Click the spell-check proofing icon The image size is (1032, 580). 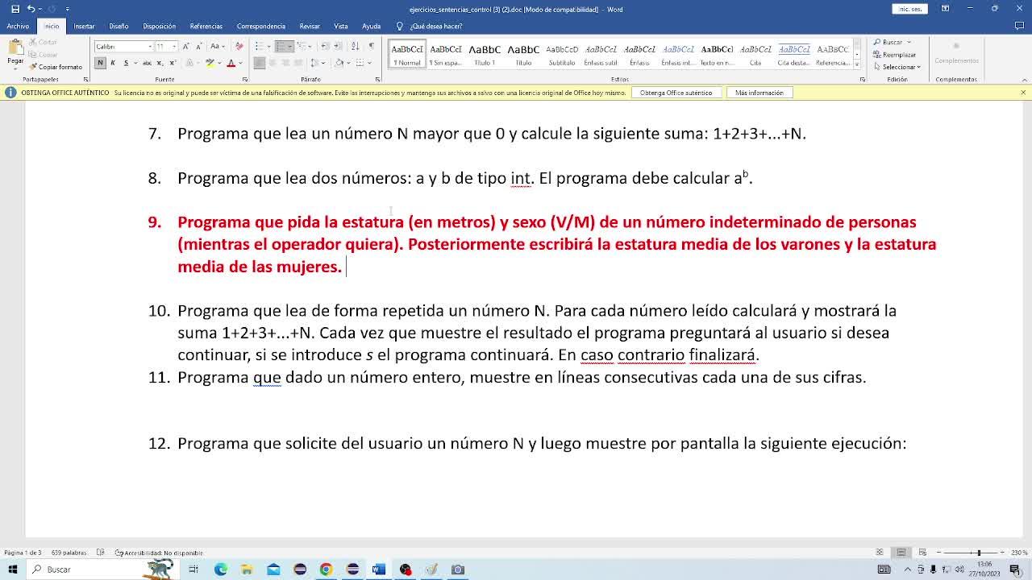pos(101,553)
